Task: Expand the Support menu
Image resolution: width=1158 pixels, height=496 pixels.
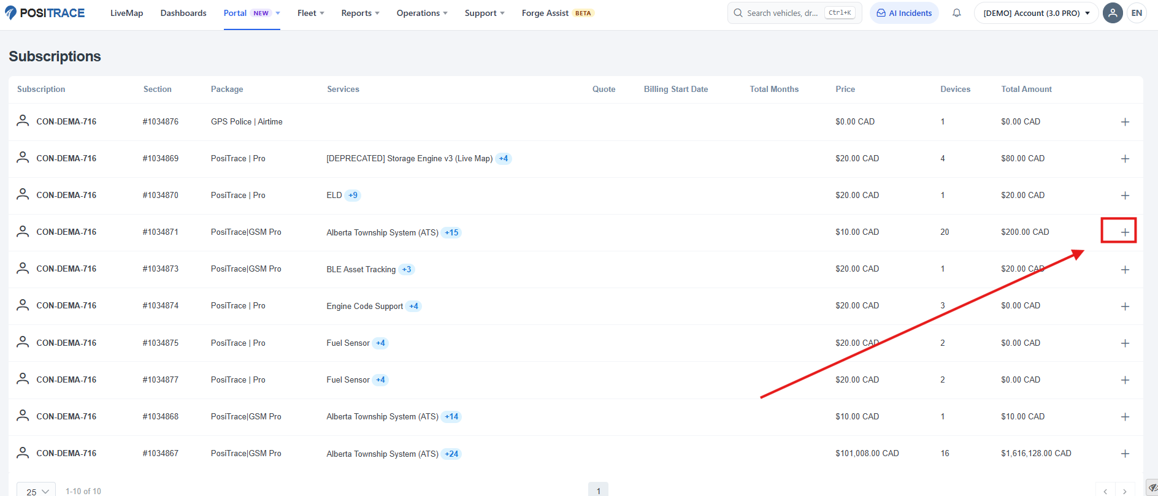Action: (485, 13)
